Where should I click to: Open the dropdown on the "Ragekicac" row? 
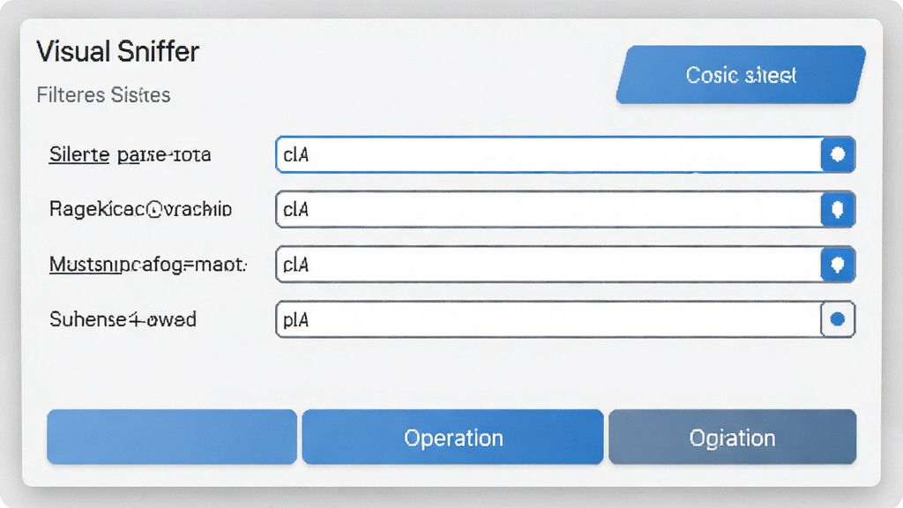(x=838, y=209)
